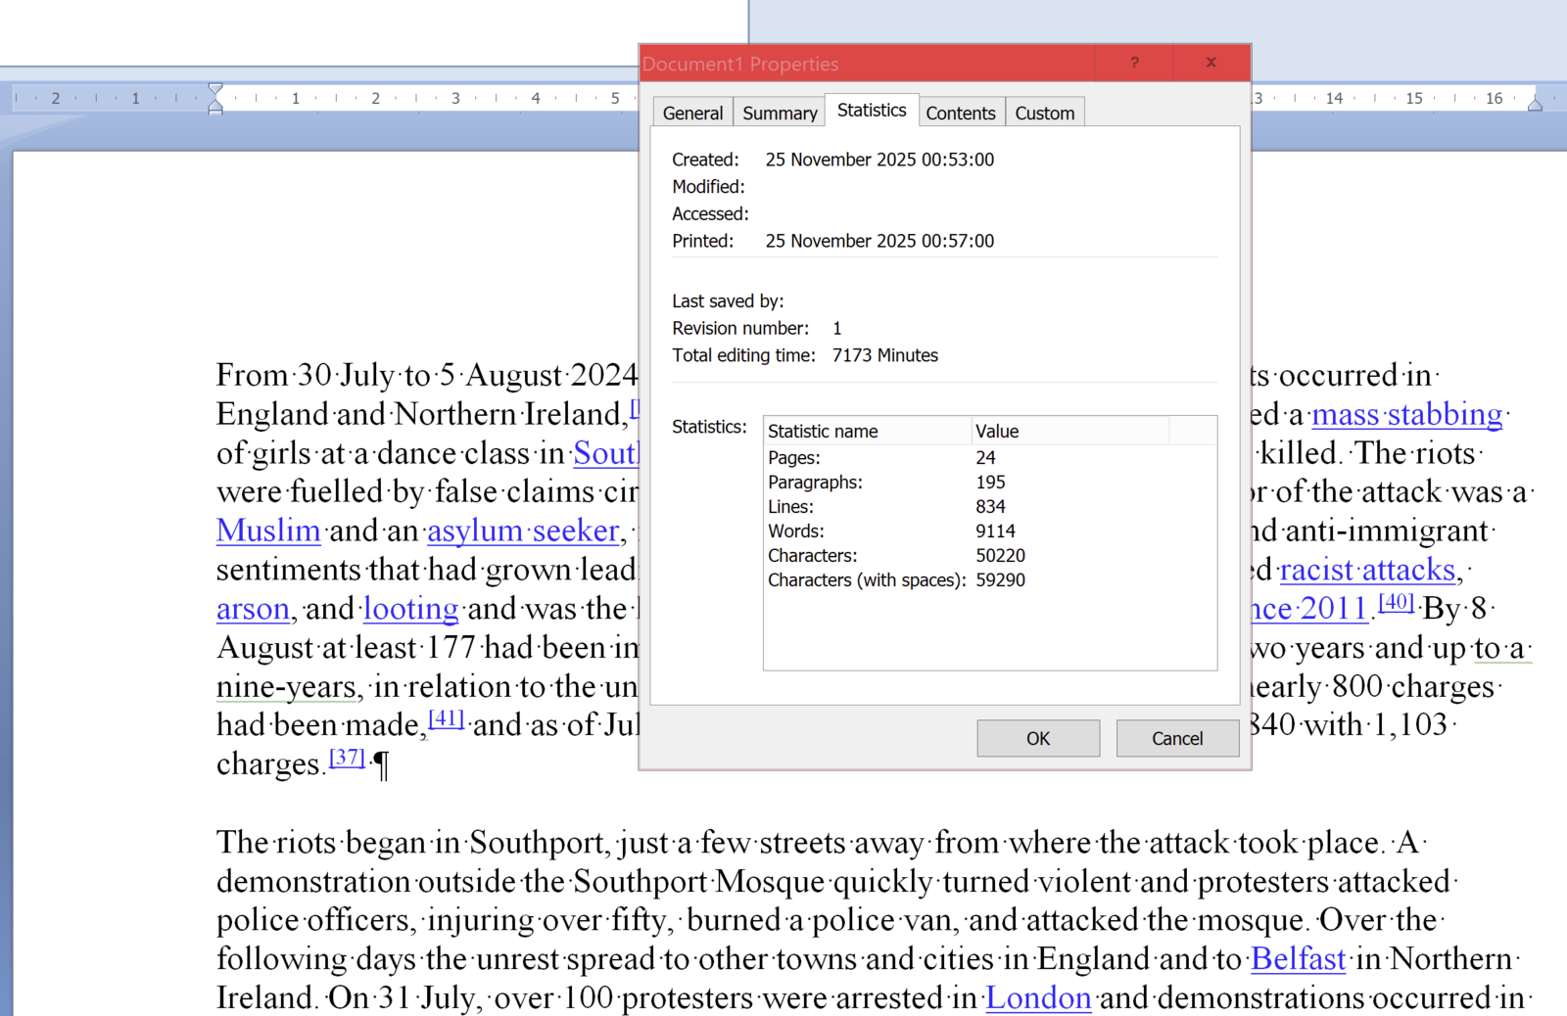Click the 'Statistic name' column header

(x=866, y=432)
